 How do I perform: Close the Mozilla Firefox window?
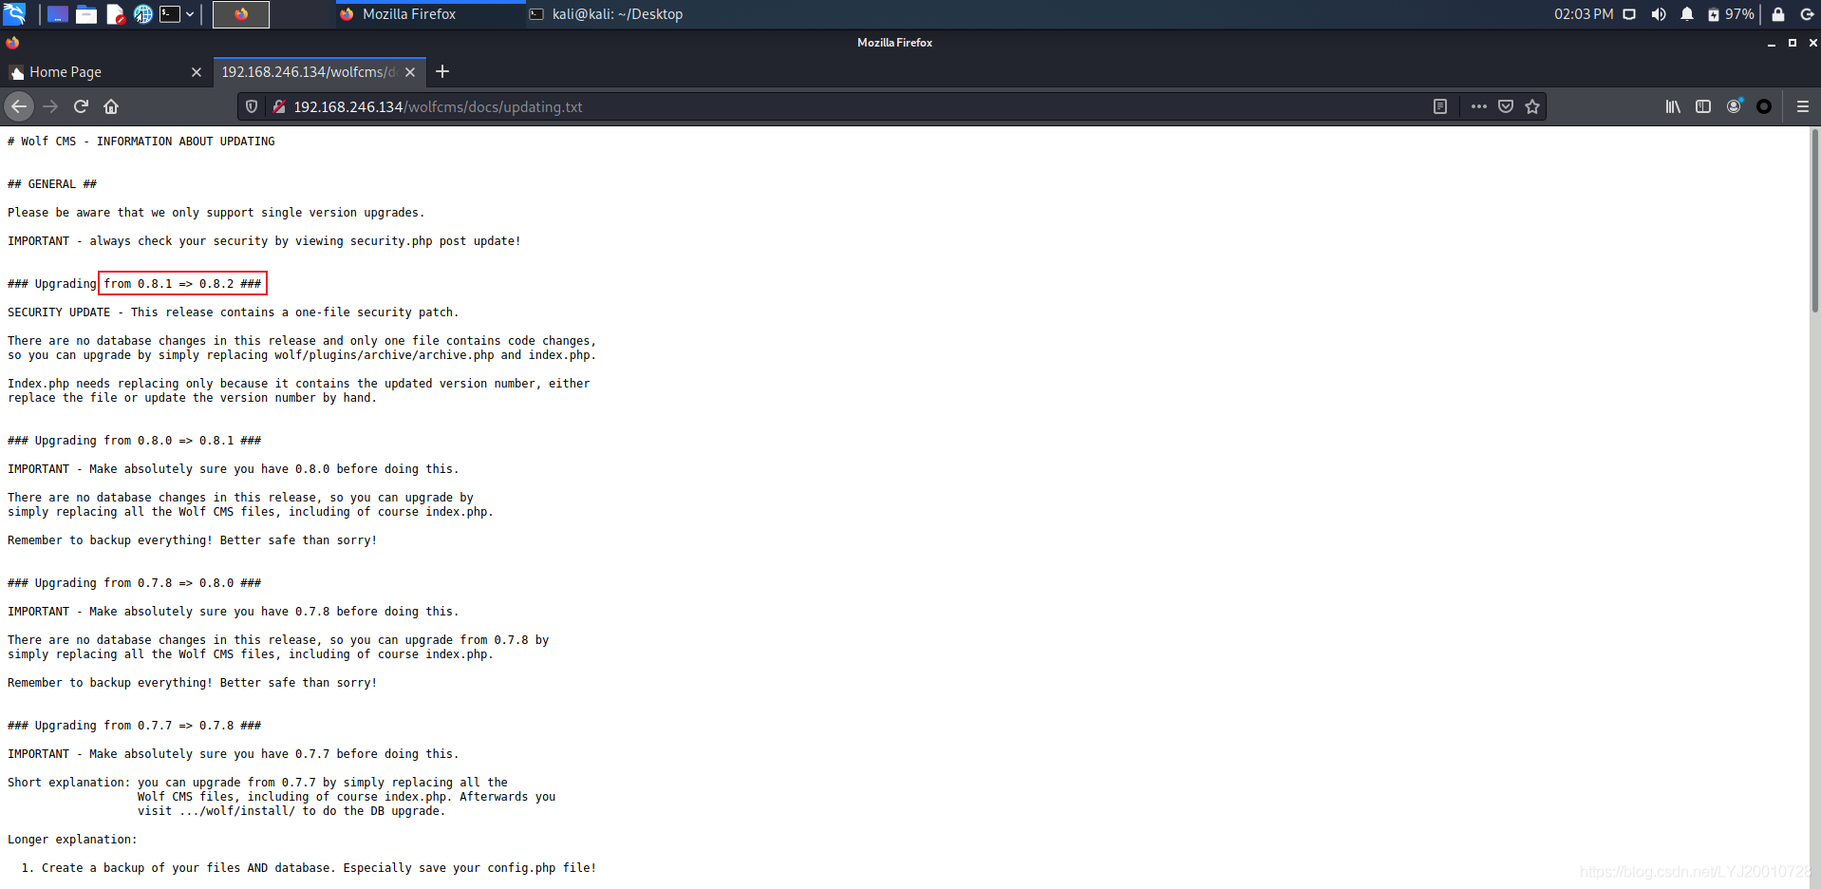pos(1812,43)
